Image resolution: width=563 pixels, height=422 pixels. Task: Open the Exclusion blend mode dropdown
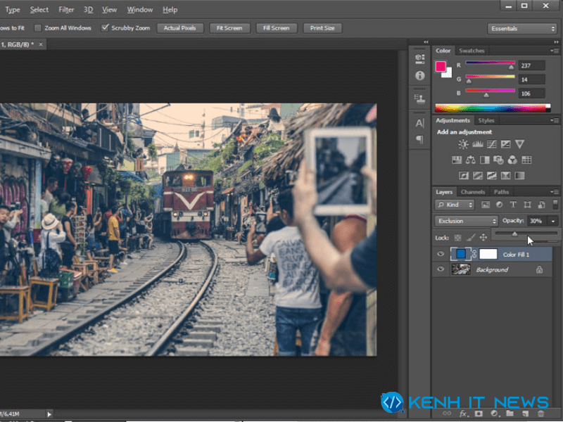click(x=466, y=221)
